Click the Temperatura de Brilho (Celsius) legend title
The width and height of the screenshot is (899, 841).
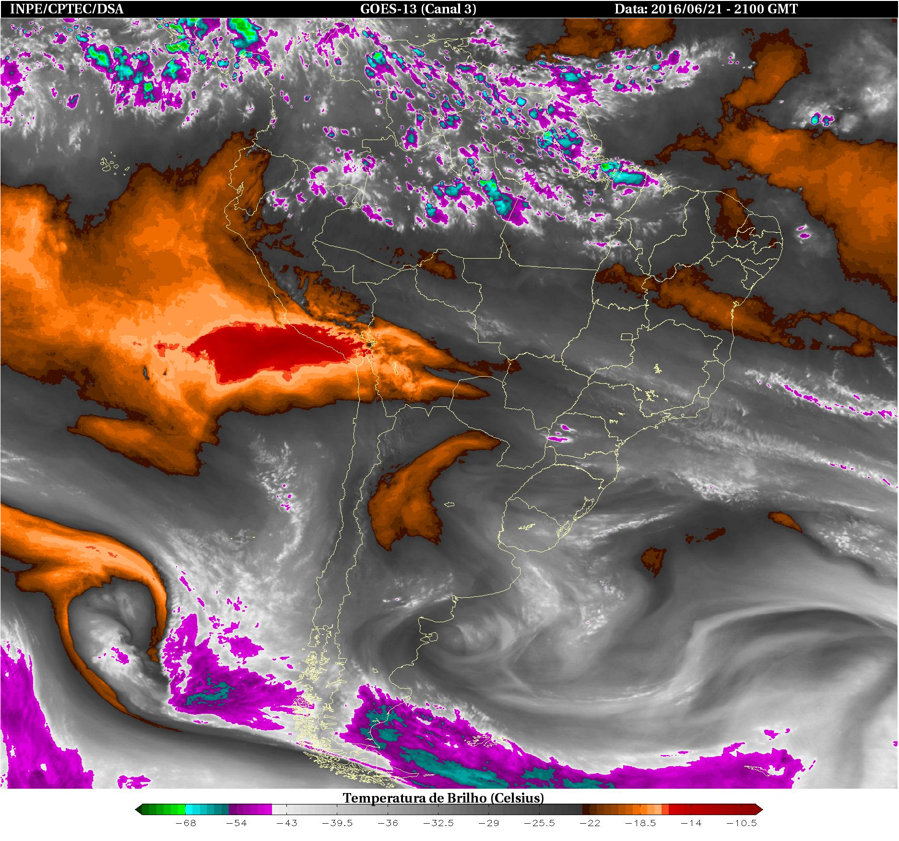point(443,798)
